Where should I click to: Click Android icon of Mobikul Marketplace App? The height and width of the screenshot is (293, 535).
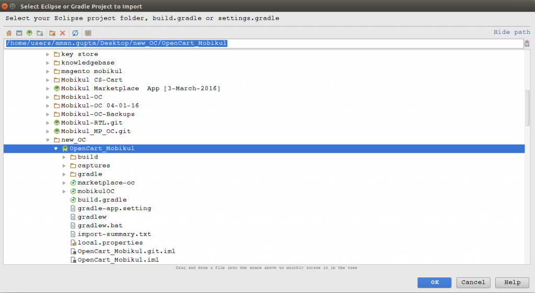click(56, 89)
